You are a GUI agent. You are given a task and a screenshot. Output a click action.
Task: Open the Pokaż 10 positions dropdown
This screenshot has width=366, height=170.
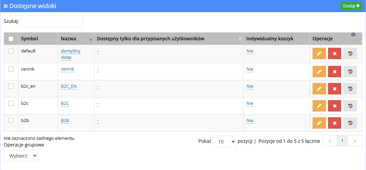[x=224, y=141]
